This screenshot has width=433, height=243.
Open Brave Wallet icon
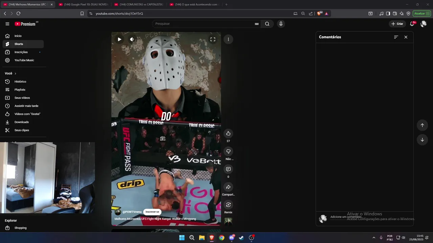coord(395,13)
